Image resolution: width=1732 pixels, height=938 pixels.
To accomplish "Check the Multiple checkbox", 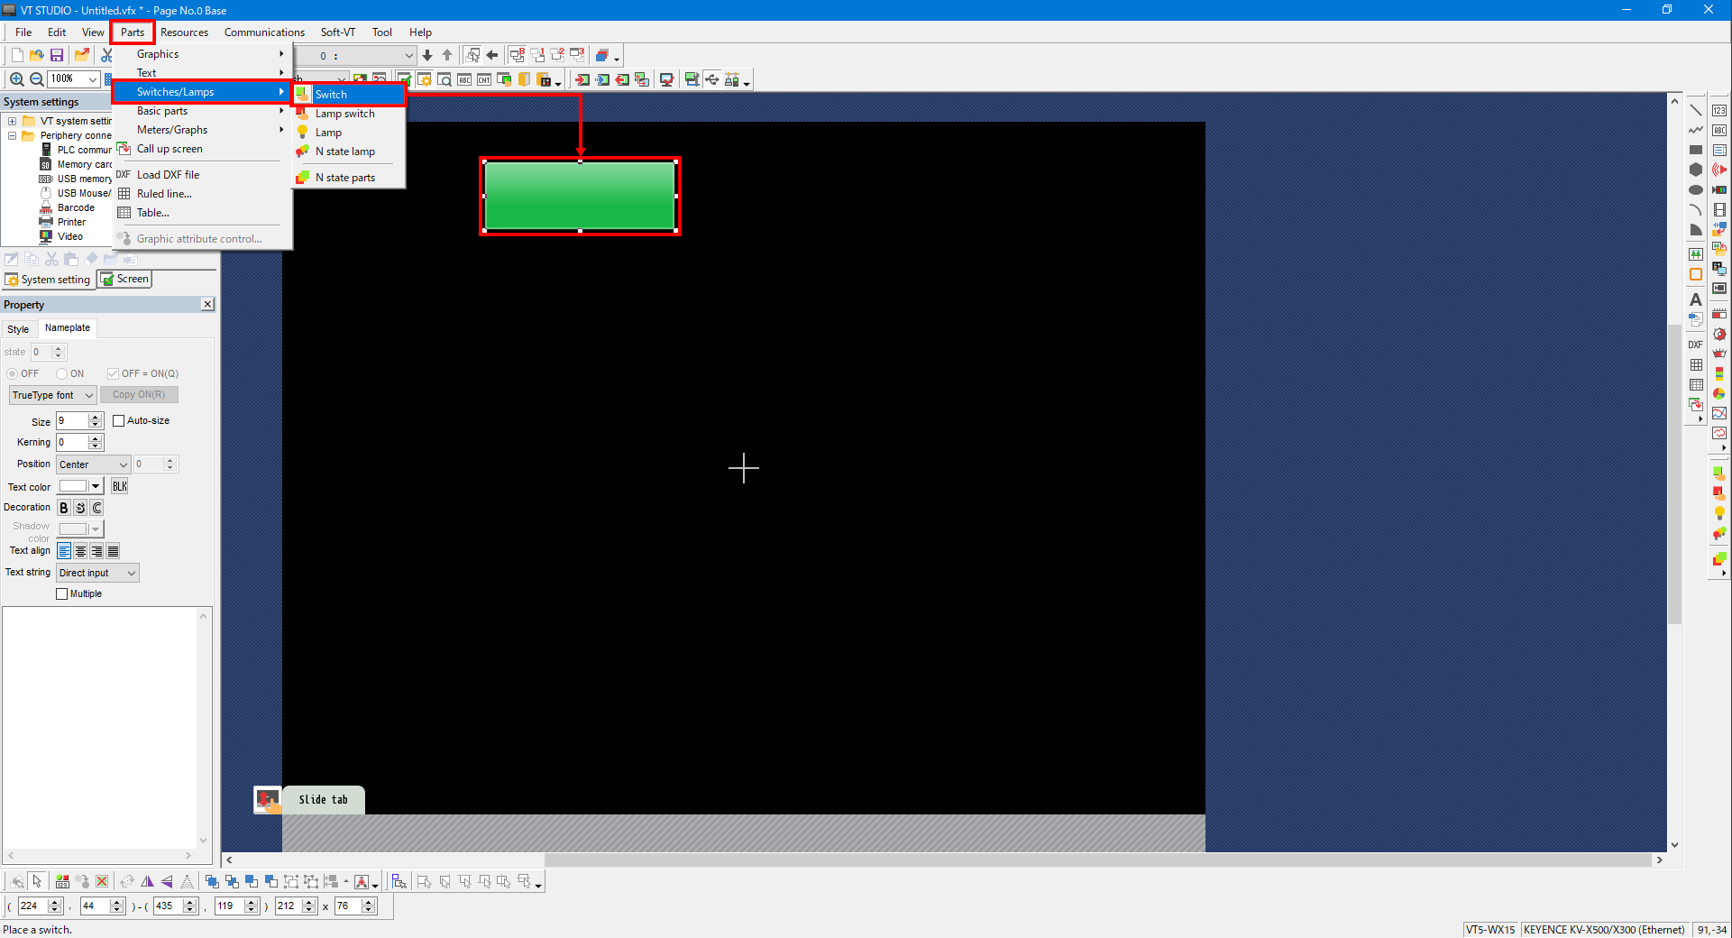I will [x=62, y=593].
